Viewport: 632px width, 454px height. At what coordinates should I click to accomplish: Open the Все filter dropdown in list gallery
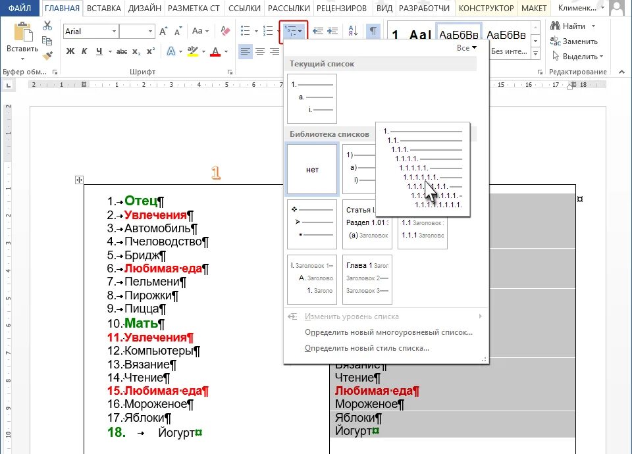coord(467,48)
